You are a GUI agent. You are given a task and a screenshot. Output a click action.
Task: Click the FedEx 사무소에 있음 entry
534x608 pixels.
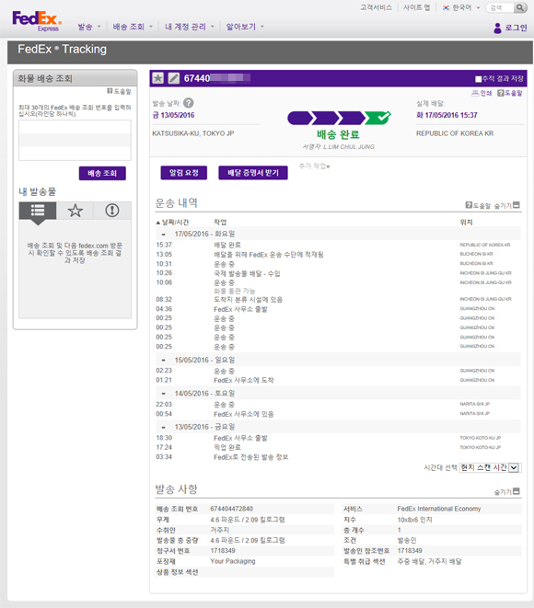pos(244,414)
